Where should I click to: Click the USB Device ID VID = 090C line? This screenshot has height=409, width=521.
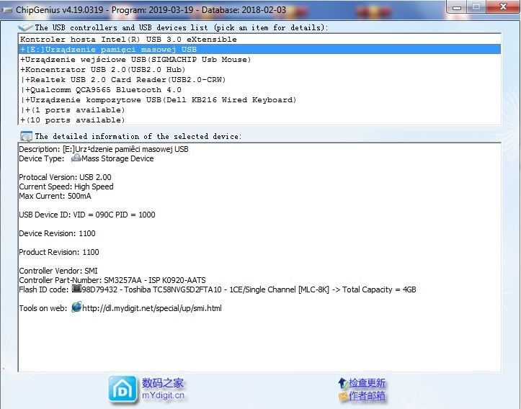click(87, 215)
